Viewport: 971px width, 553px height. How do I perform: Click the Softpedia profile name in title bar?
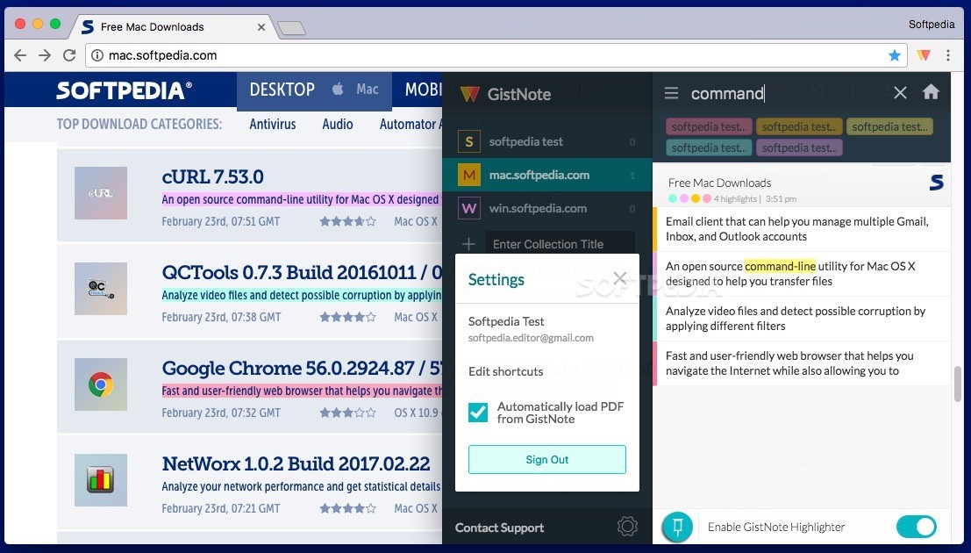(x=931, y=25)
